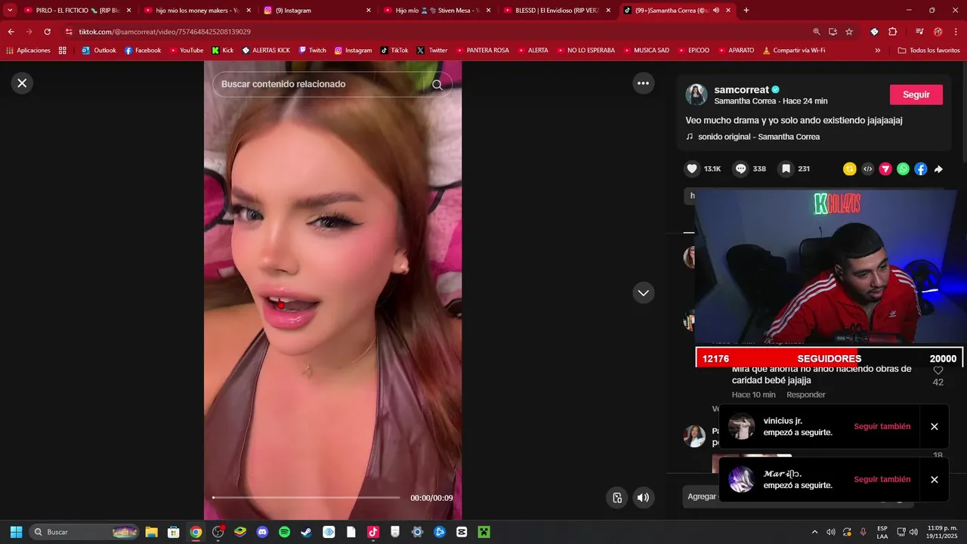Share the video on WhatsApp
Screen dimensions: 967x544
tap(903, 169)
